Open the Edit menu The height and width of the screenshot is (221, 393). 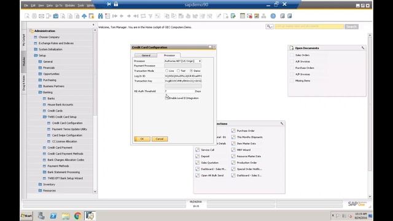point(33,6)
